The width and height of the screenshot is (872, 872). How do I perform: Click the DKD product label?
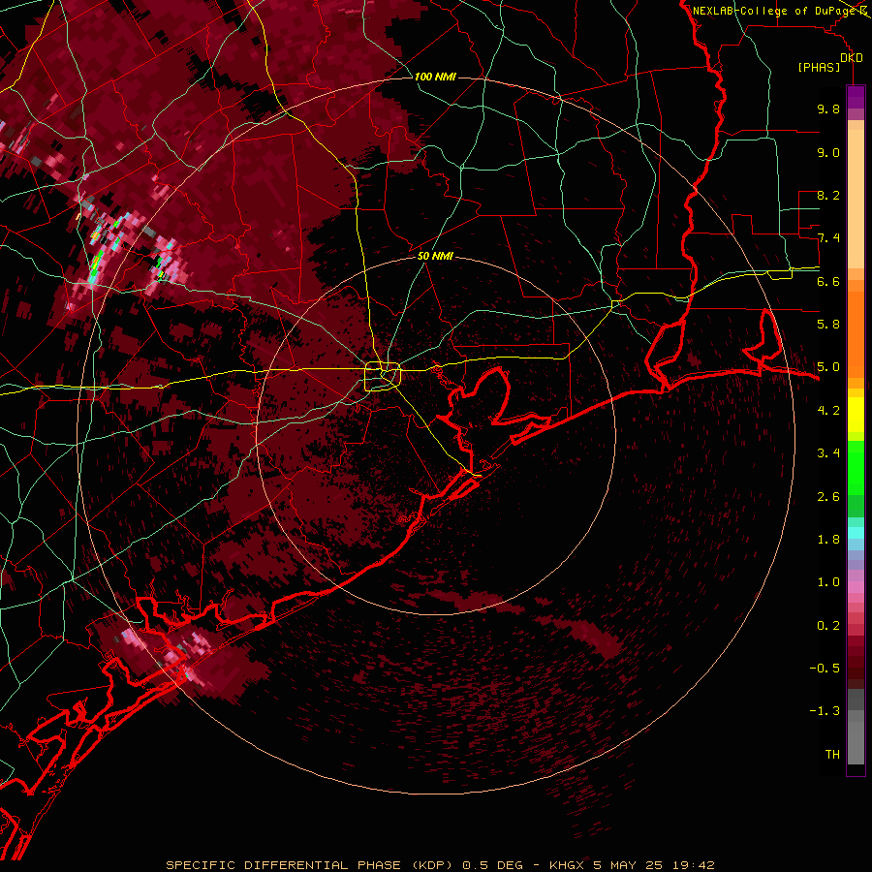click(x=851, y=58)
